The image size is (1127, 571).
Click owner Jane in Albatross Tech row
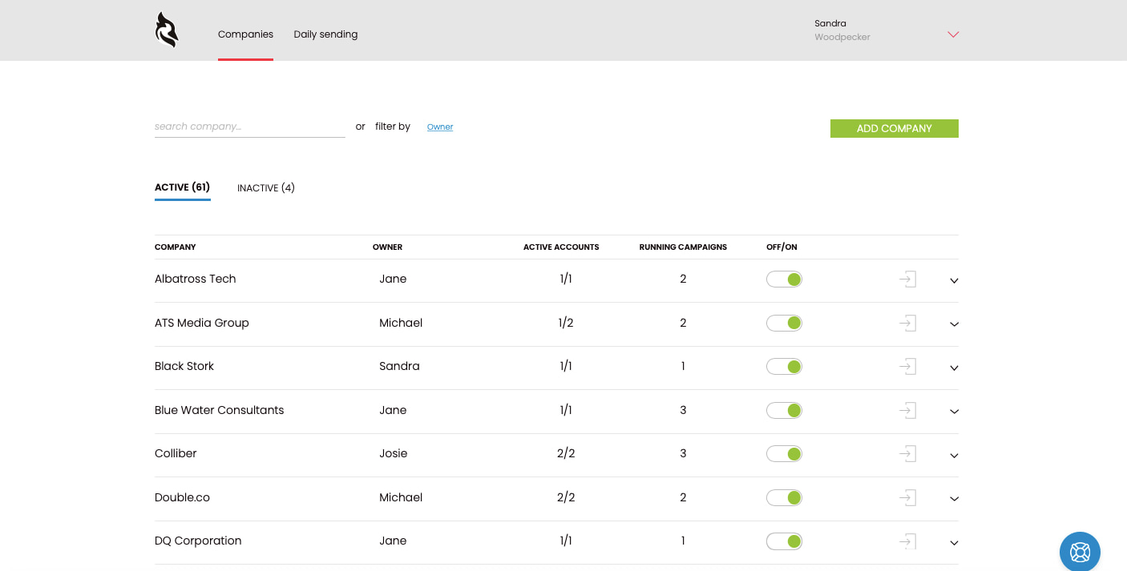393,279
